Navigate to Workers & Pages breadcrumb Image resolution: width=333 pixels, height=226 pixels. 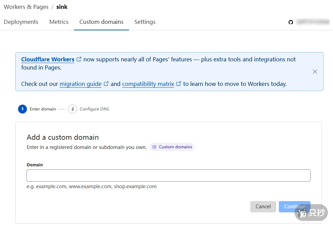click(x=26, y=7)
